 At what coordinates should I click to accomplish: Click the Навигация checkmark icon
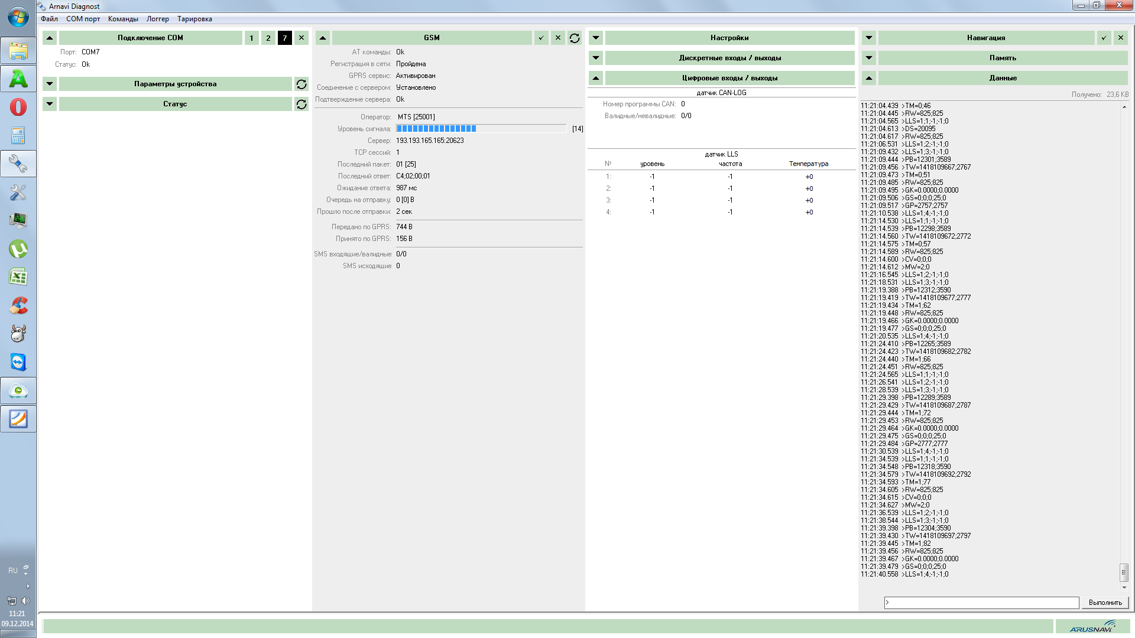(1104, 38)
